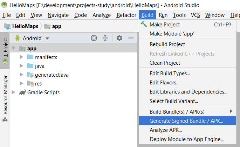The width and height of the screenshot is (240, 147).
Task: Click the generatedJava folder icon
Action: point(30,75)
